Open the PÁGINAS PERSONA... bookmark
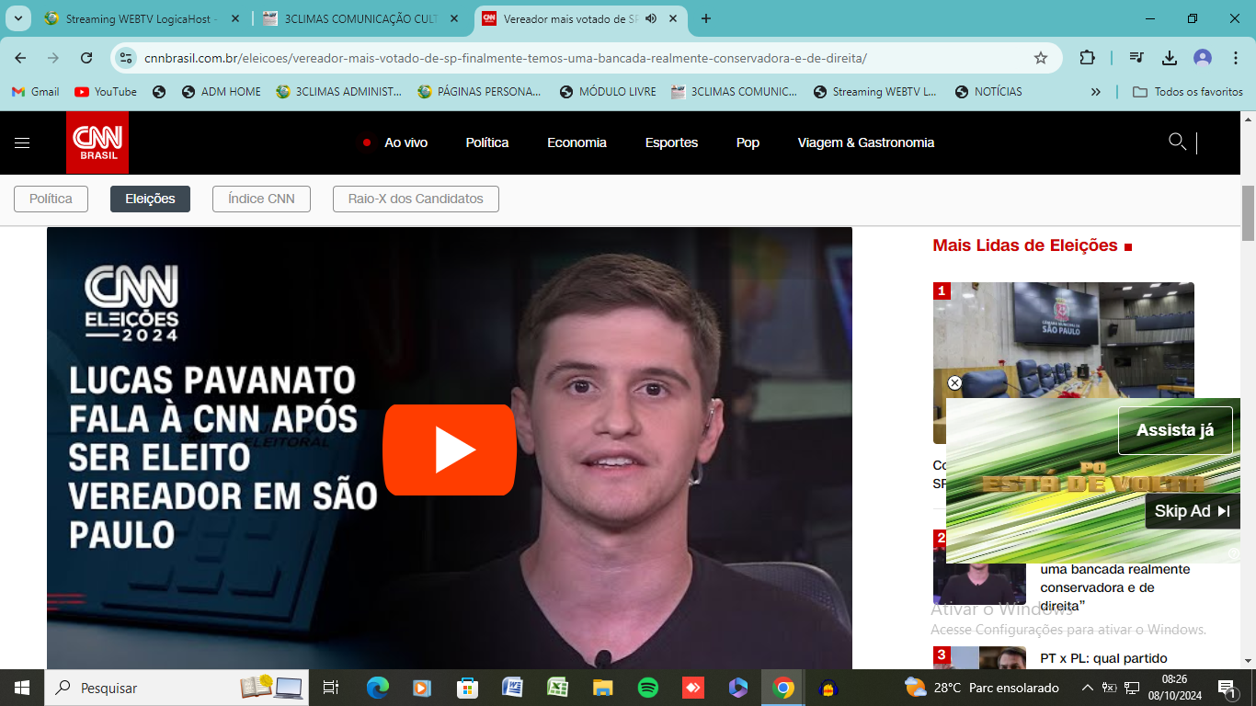The width and height of the screenshot is (1256, 706). pos(480,92)
